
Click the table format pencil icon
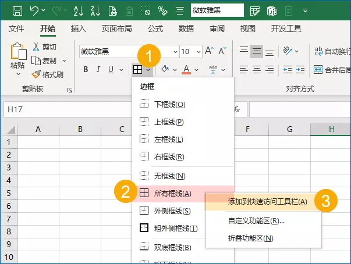tap(255, 10)
